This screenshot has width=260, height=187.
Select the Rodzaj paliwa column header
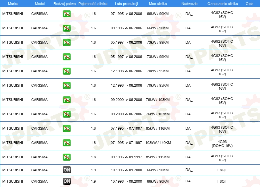[65, 4]
